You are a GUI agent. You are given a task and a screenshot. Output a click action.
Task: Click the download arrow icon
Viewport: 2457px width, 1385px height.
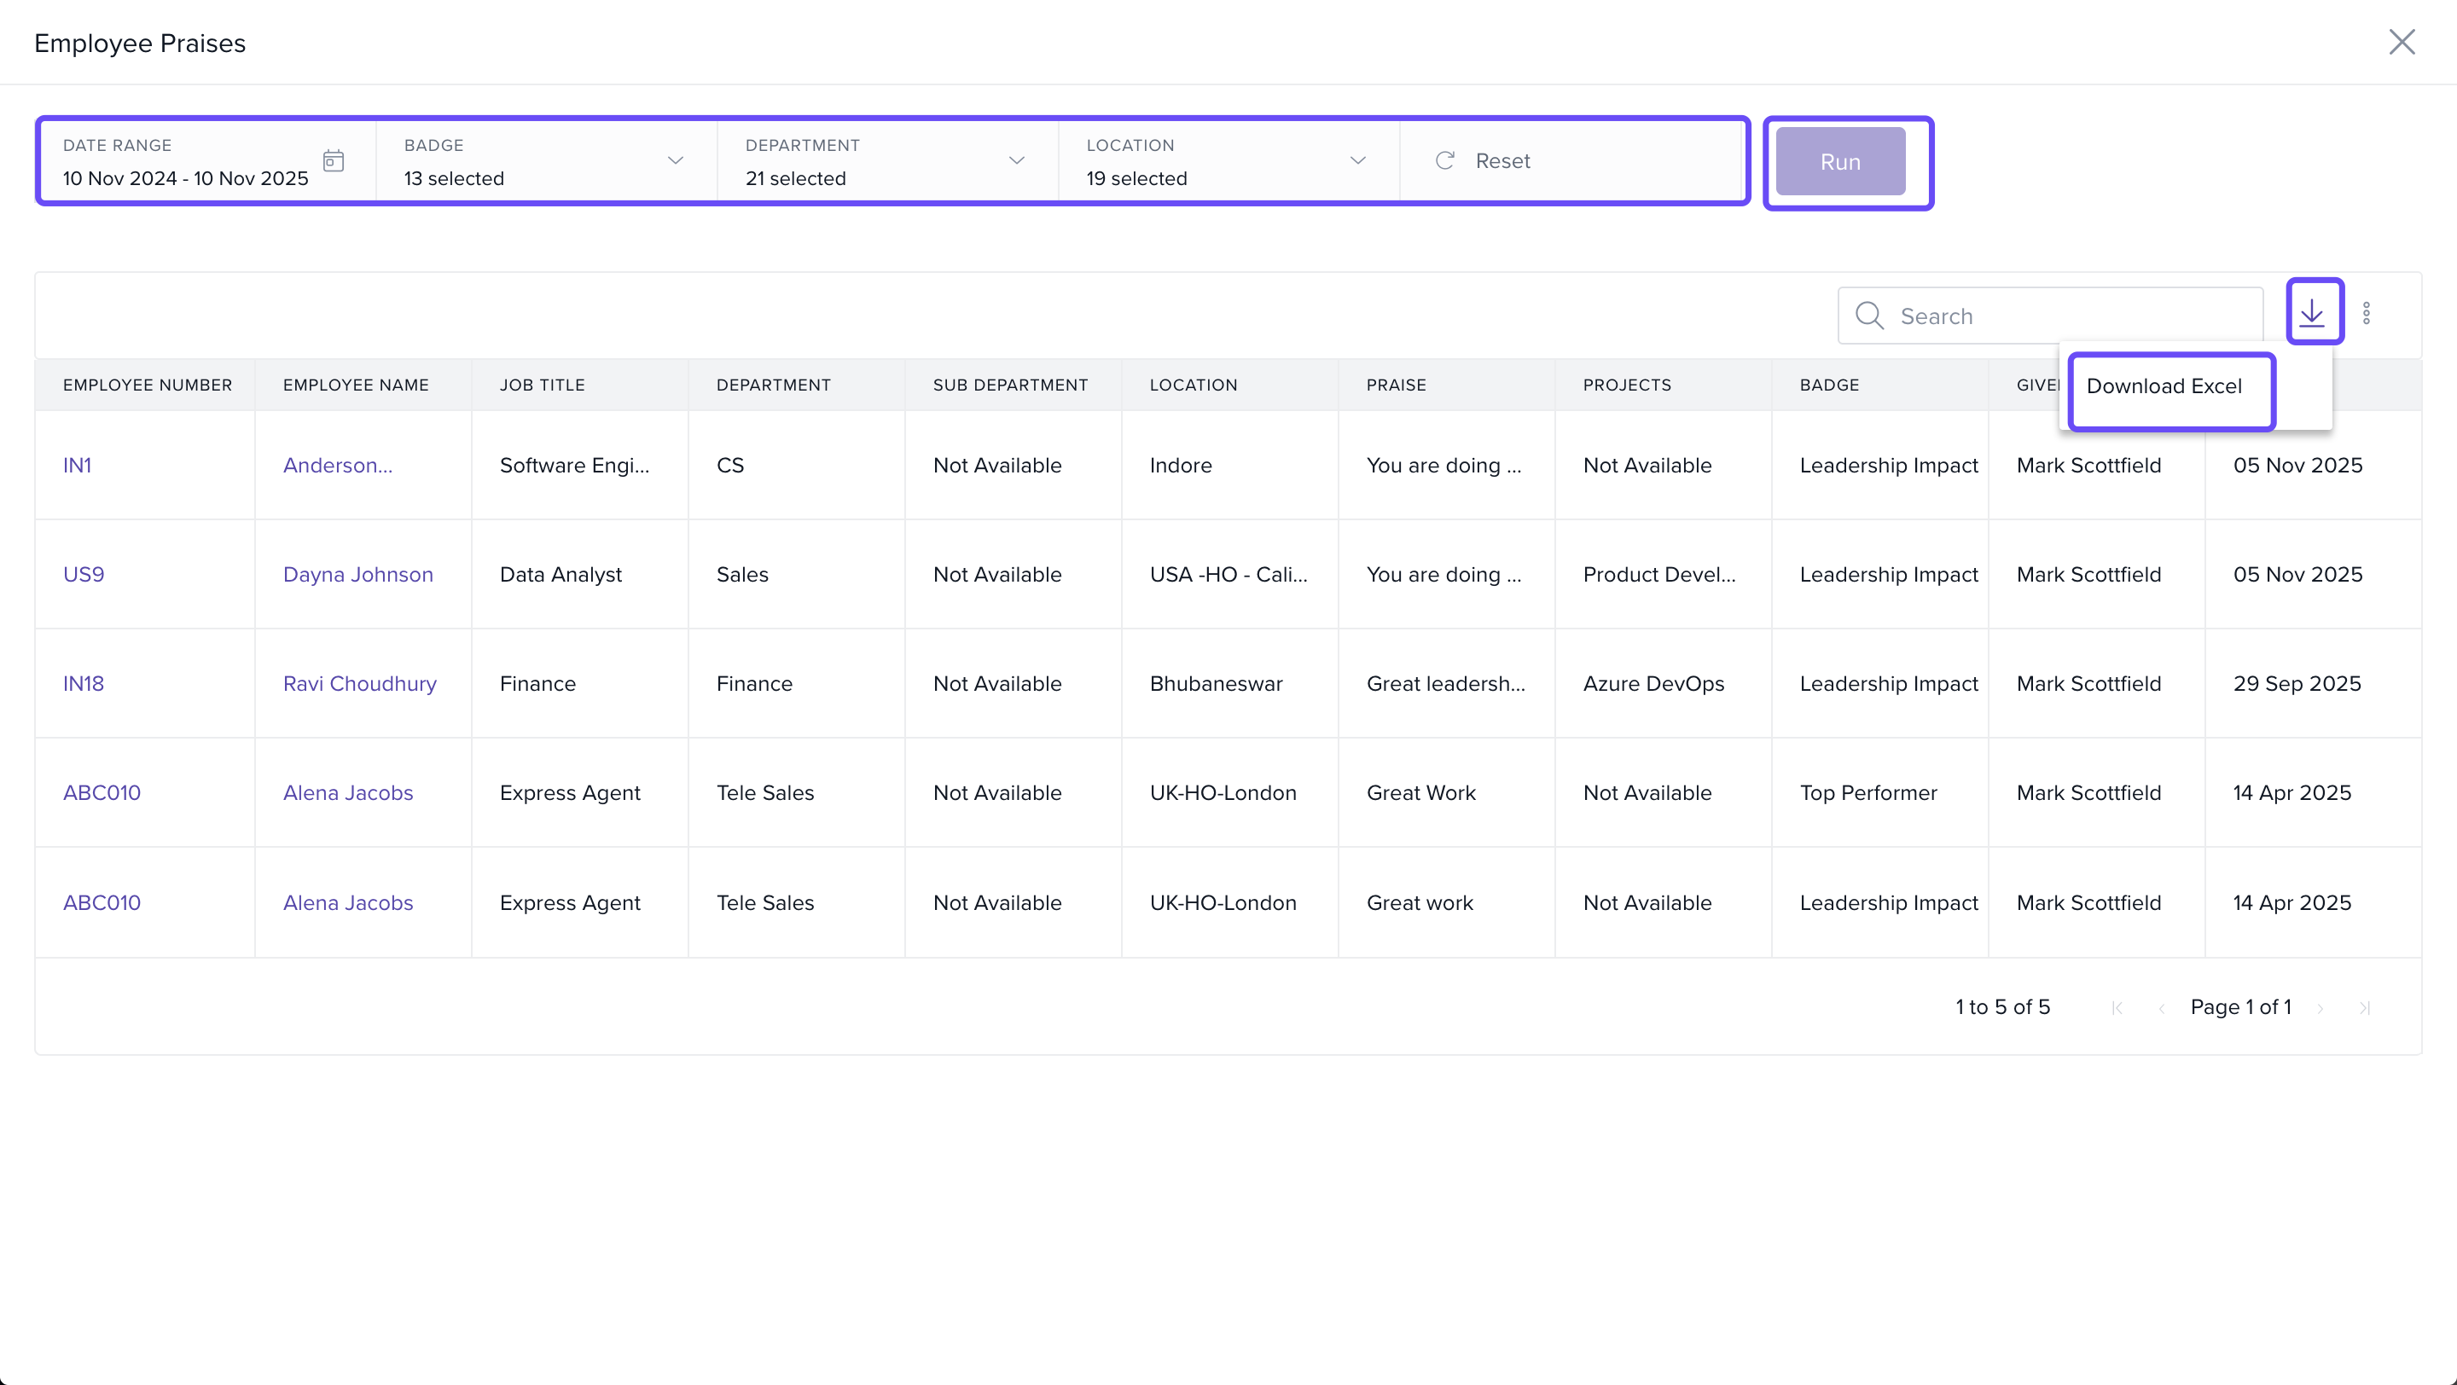(2312, 313)
